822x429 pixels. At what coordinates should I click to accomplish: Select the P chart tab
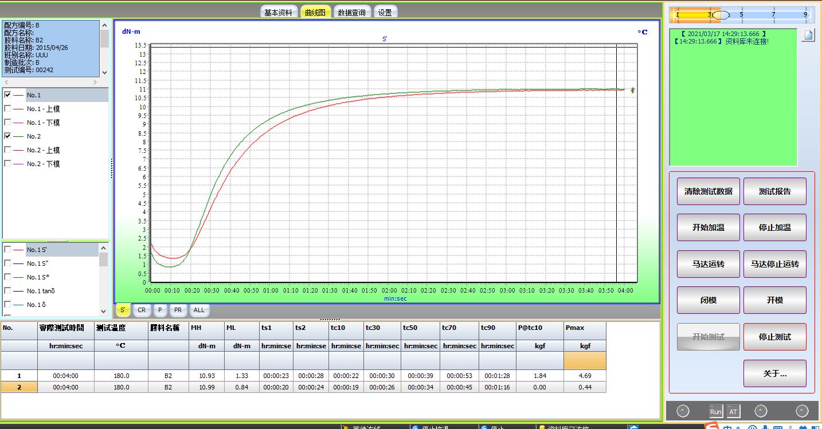click(x=160, y=310)
